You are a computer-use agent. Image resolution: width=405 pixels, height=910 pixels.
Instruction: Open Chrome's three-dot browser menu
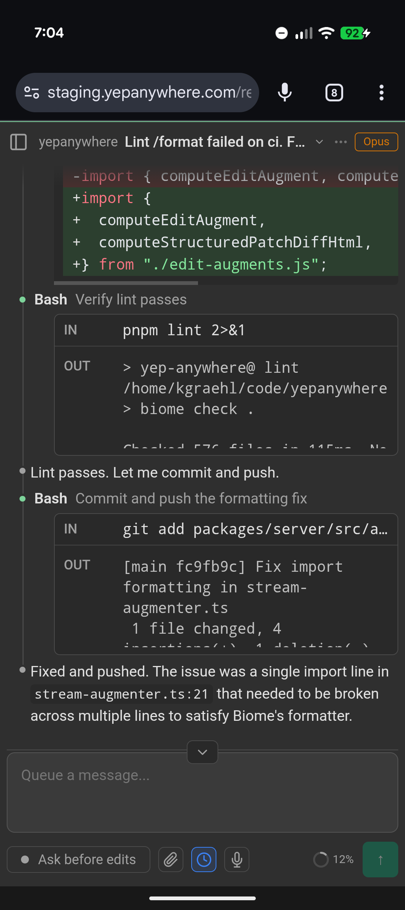pos(381,92)
